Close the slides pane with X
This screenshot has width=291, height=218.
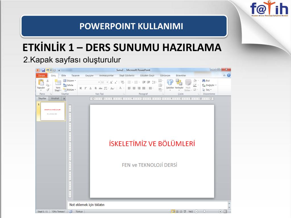pos(64,98)
